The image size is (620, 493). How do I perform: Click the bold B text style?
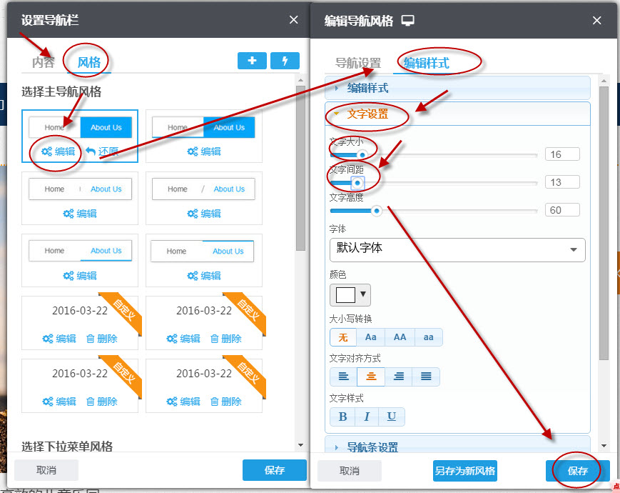342,417
